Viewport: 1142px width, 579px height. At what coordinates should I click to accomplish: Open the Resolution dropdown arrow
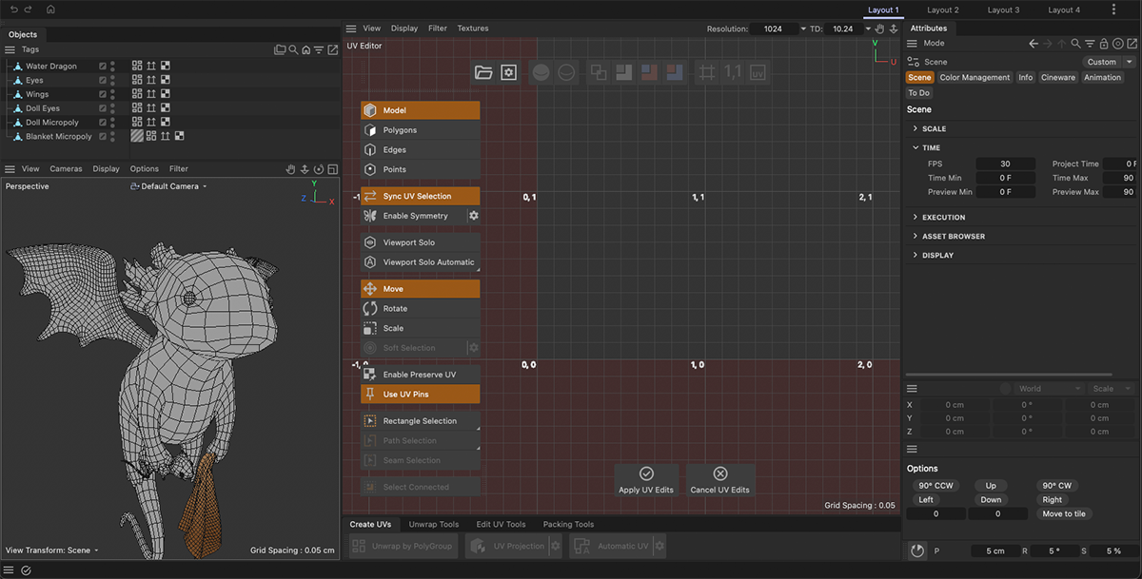803,29
